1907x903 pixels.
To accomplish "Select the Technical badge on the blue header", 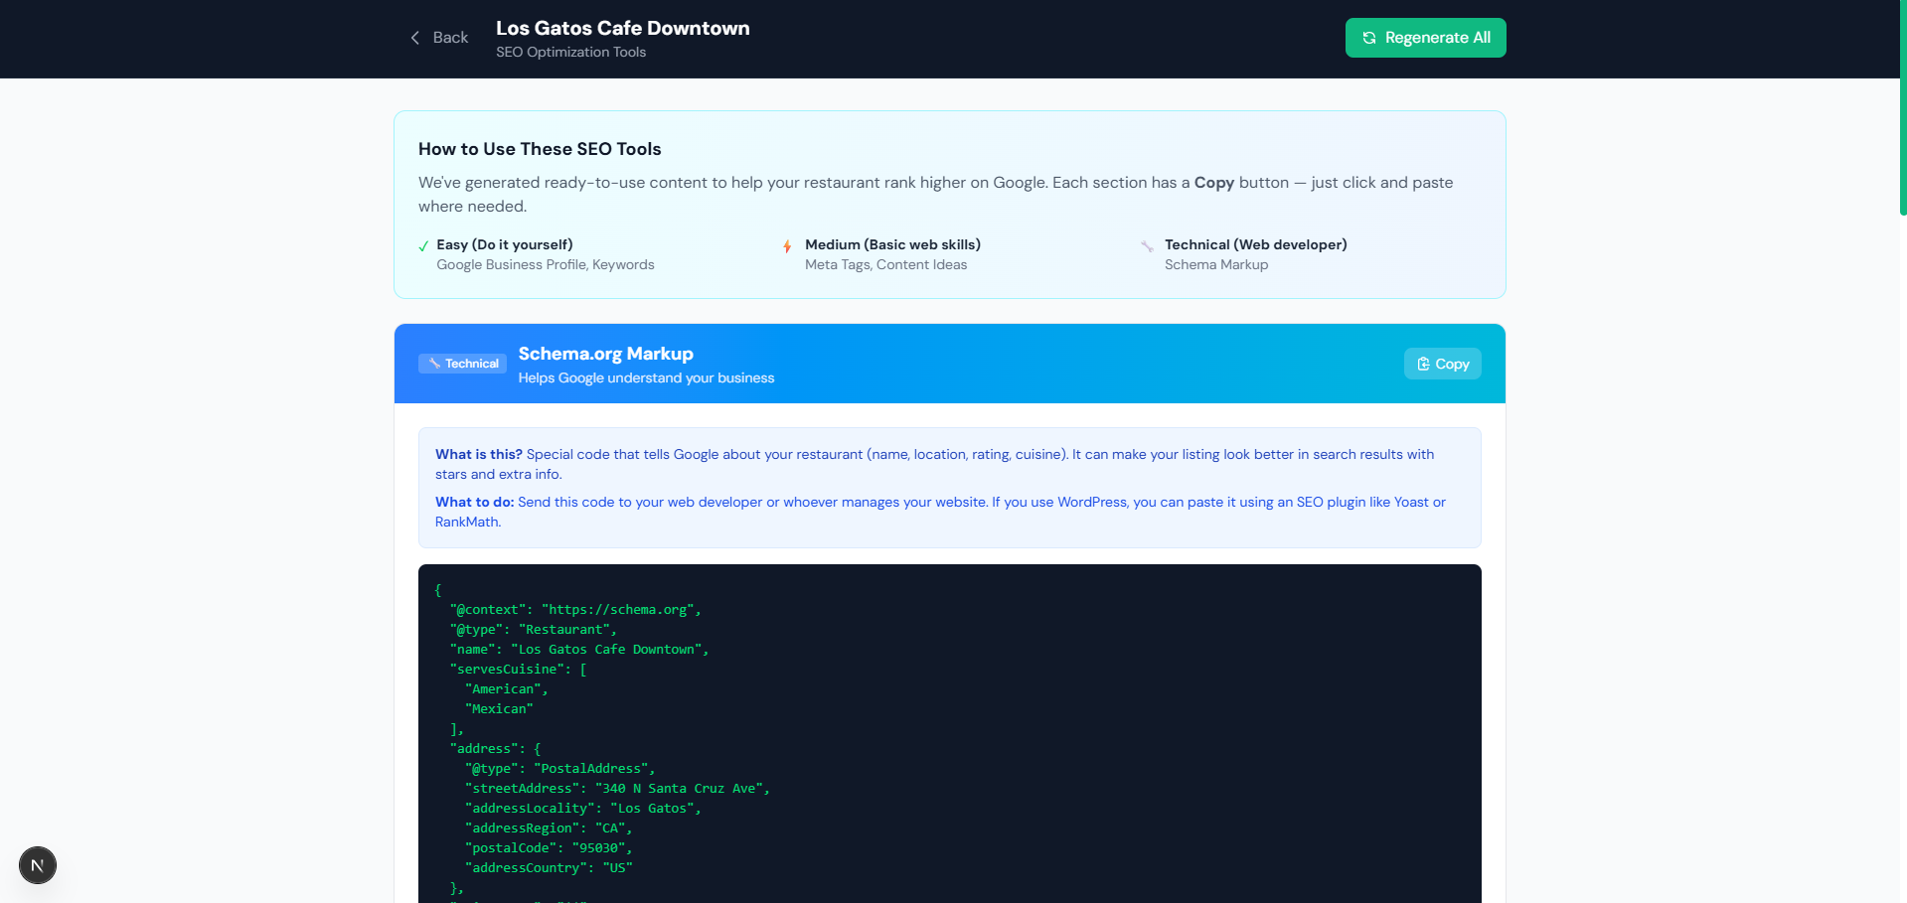I will [462, 364].
